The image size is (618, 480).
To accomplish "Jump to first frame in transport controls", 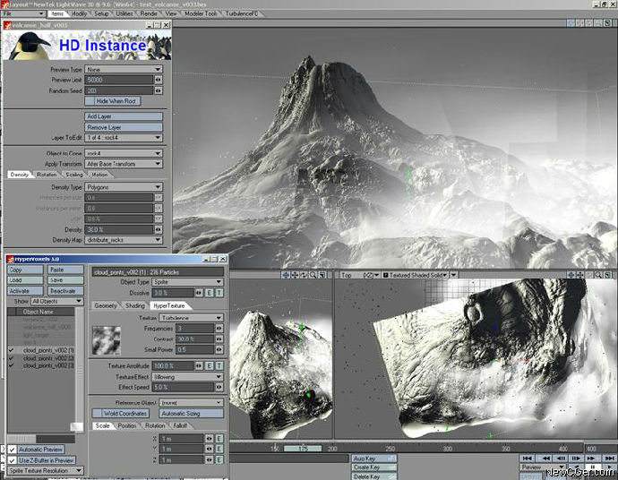I will [x=527, y=459].
